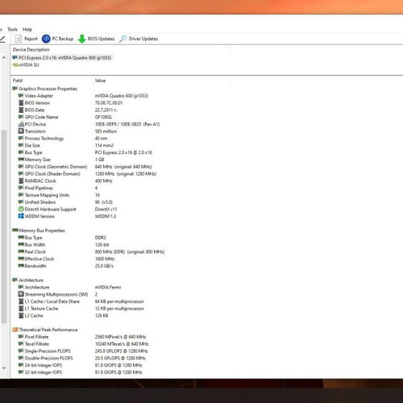The width and height of the screenshot is (403, 403).
Task: Click the Device Description column header
Action: coord(31,49)
